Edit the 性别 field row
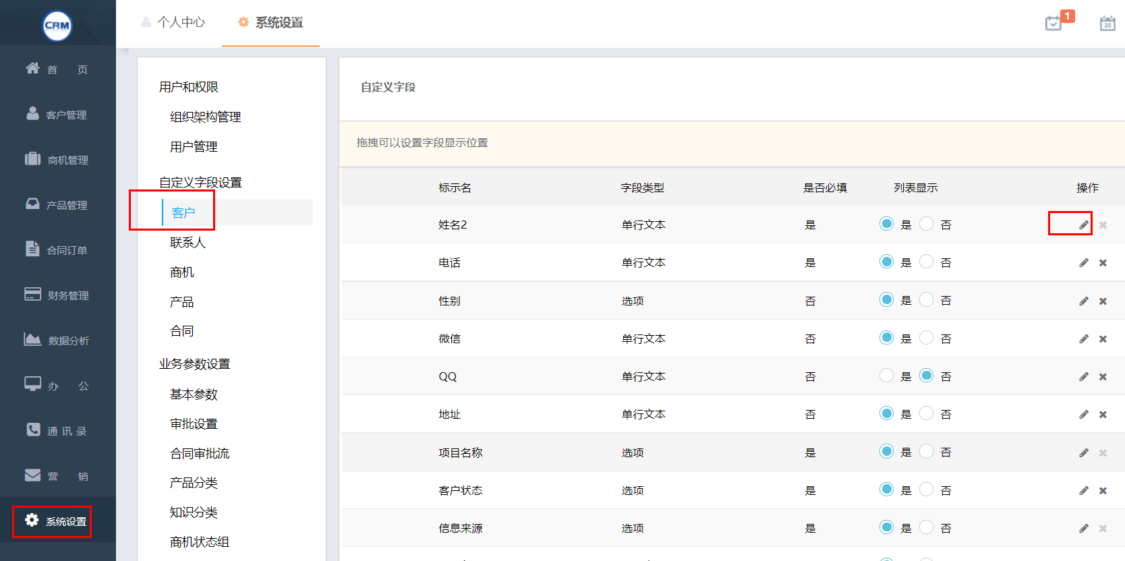This screenshot has height=561, width=1125. pyautogui.click(x=1084, y=301)
